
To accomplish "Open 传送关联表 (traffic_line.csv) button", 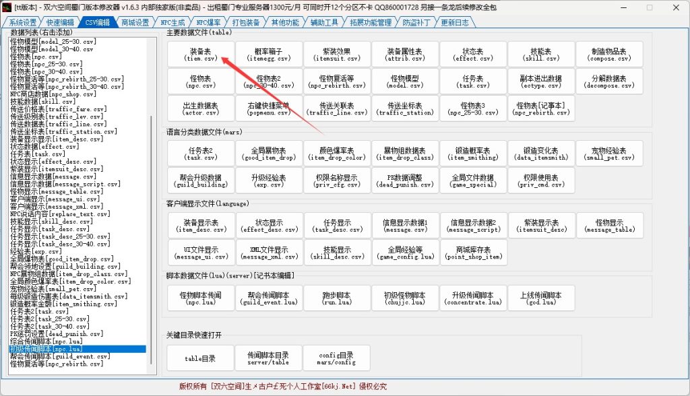I will click(337, 108).
